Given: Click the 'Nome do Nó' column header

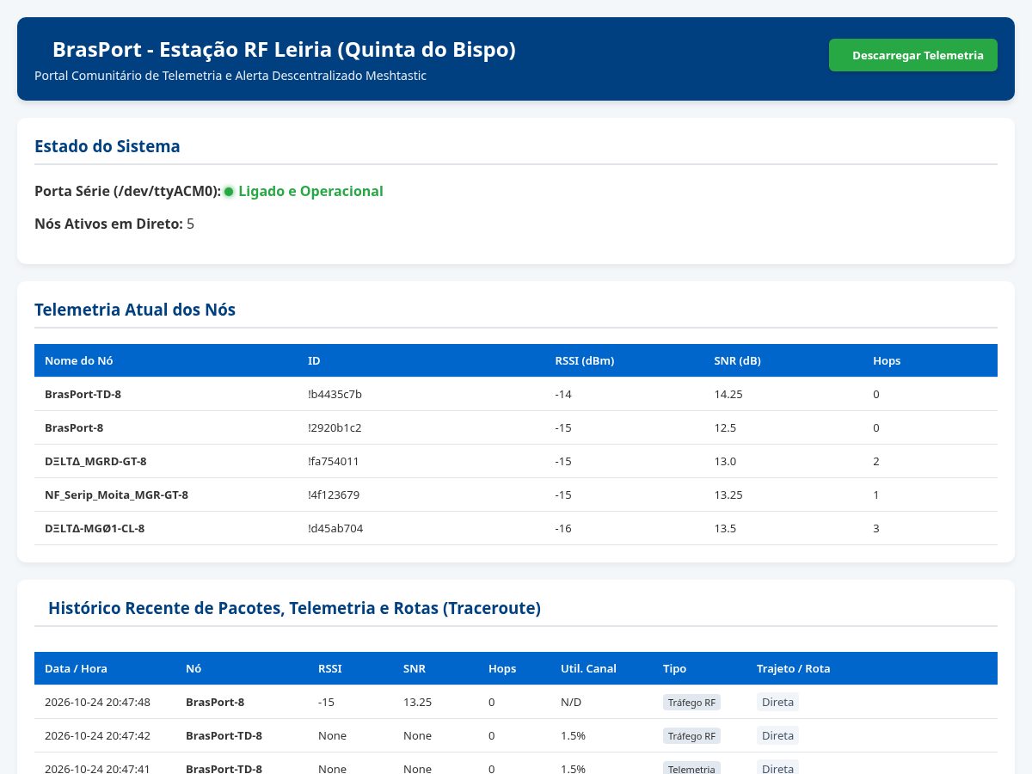Looking at the screenshot, I should click(x=79, y=360).
